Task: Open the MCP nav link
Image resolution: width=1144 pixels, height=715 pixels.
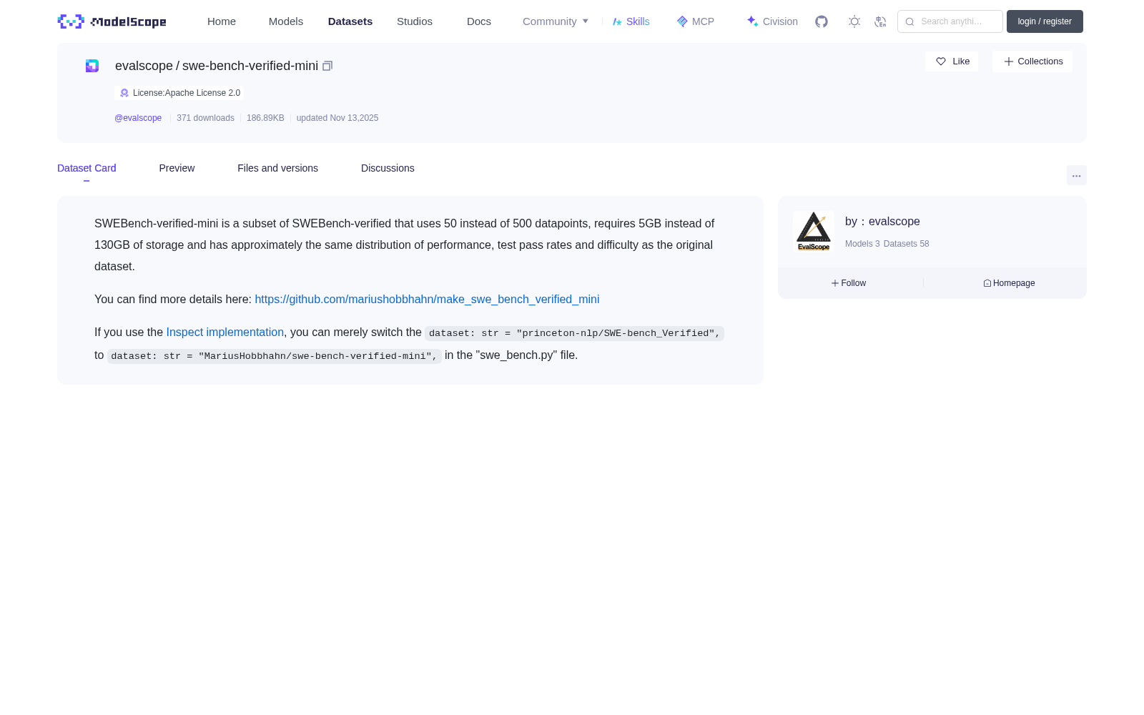Action: coord(695,21)
